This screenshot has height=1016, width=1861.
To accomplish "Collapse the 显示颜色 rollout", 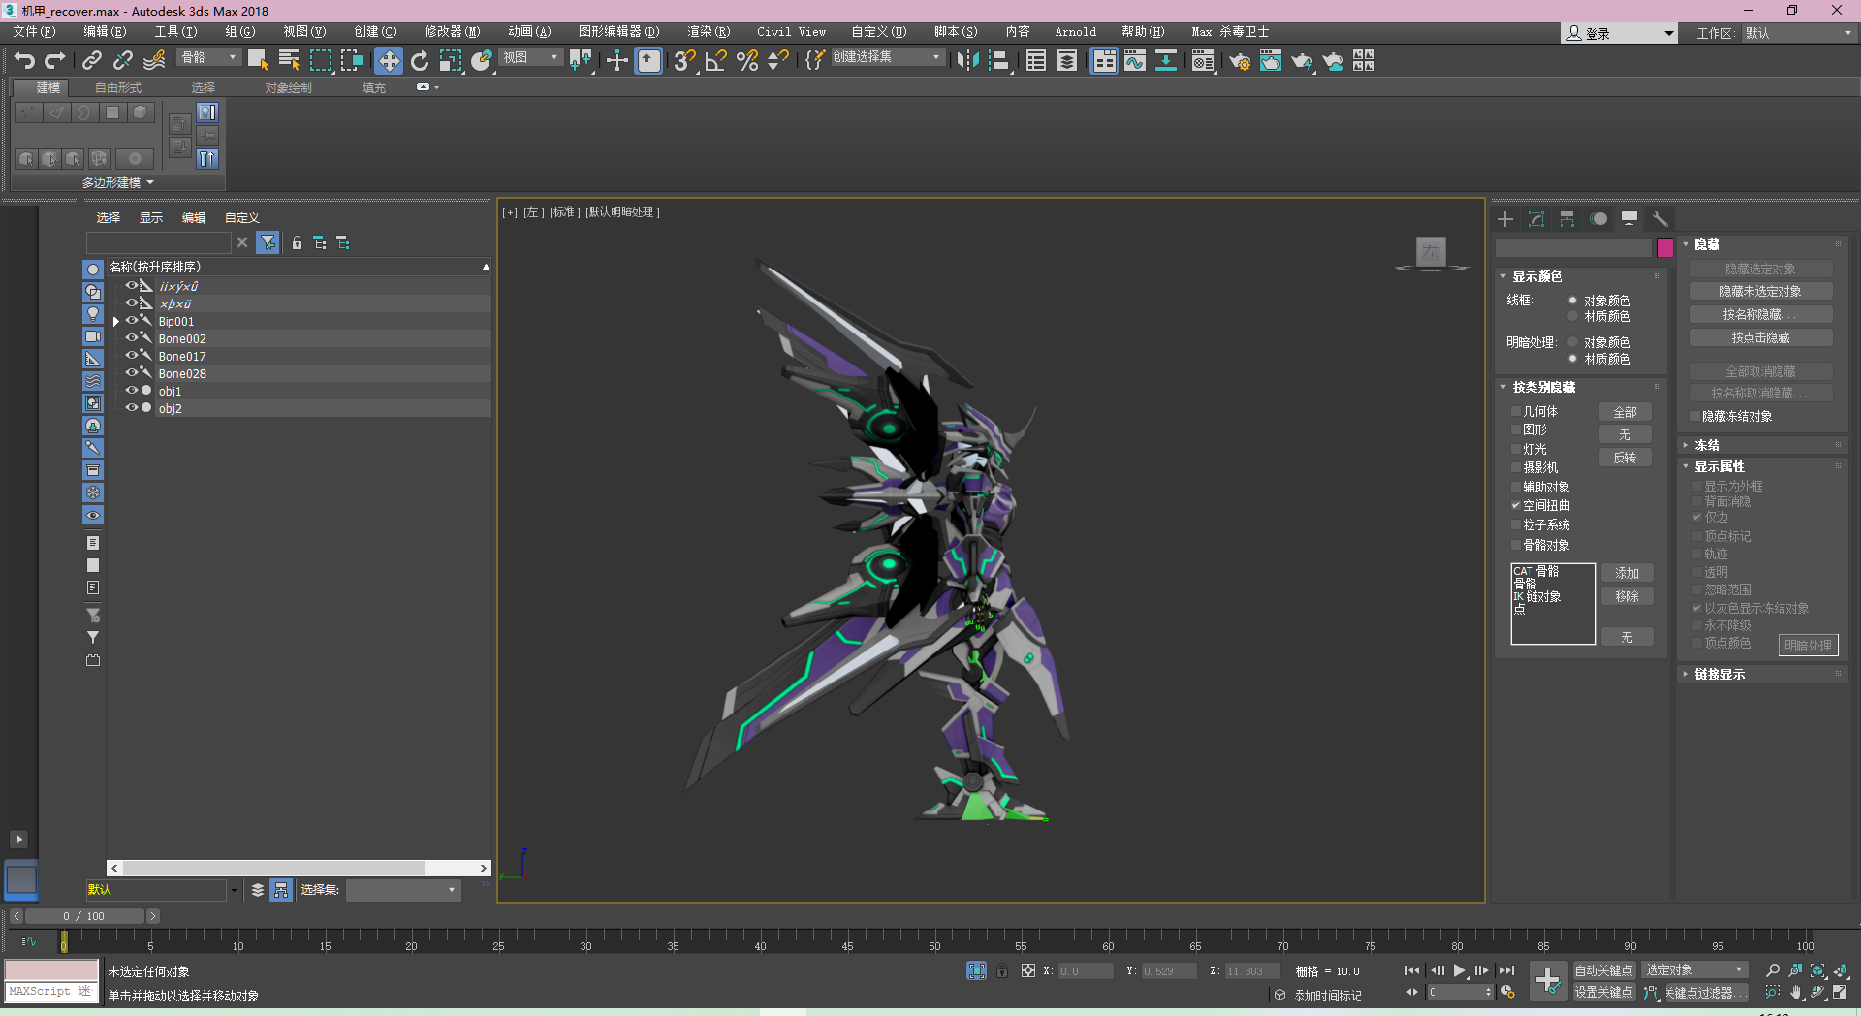I will coord(1537,276).
